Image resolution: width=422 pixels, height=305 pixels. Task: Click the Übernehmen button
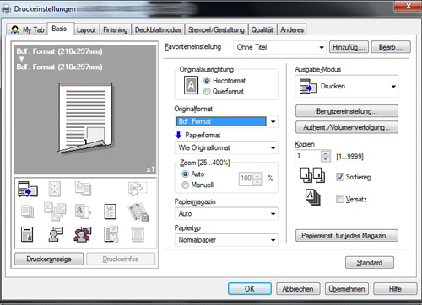tap(347, 289)
